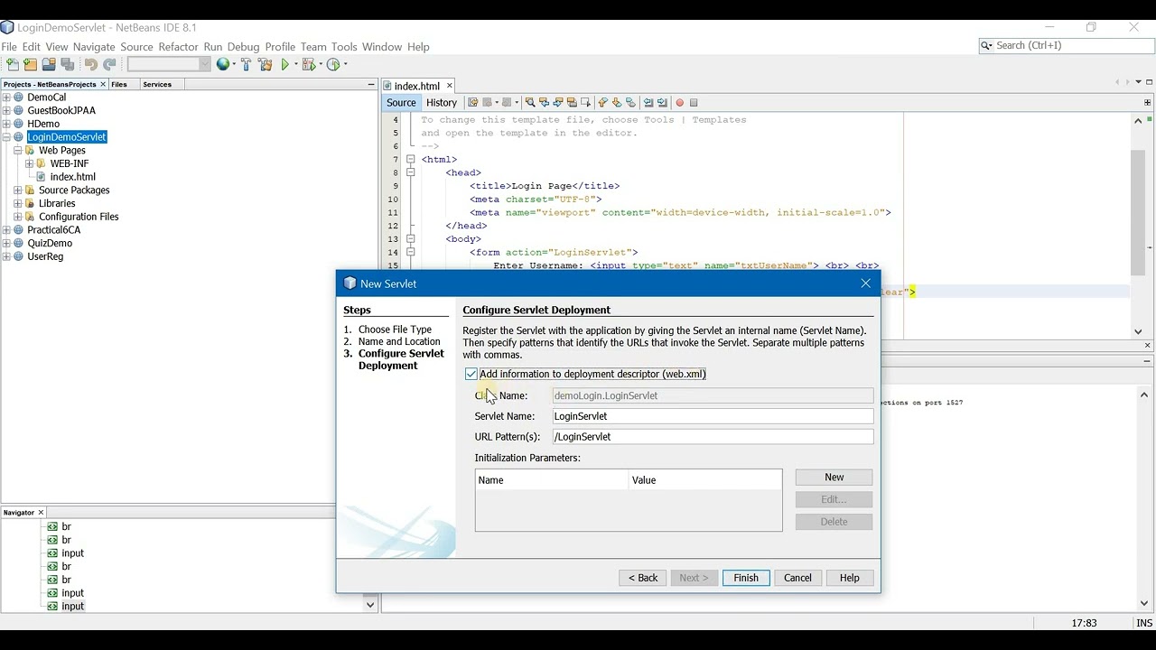Click the Back button in the dialog

(643, 578)
